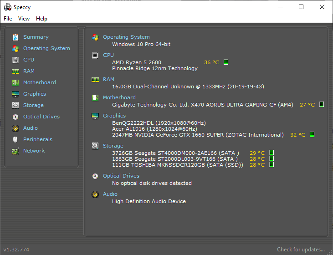
Task: Open the View menu
Action: (24, 19)
